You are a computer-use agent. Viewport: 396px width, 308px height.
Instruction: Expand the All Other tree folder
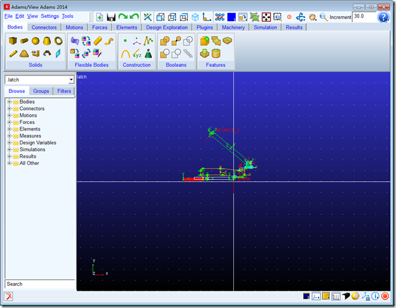click(9, 164)
